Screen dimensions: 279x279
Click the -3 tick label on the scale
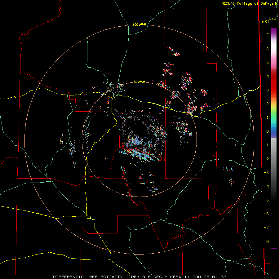[x=266, y=173]
